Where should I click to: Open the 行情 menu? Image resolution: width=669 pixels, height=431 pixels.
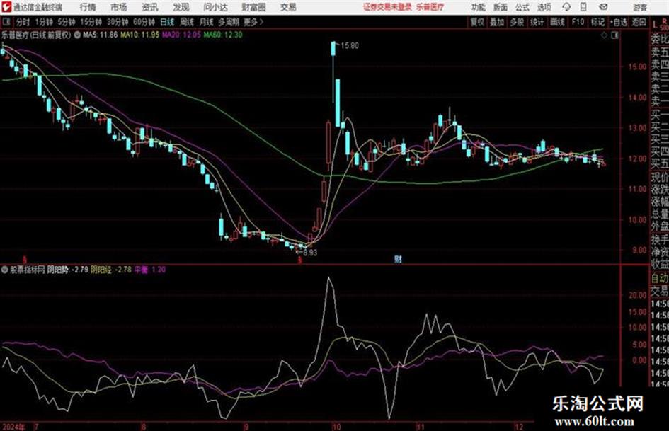tap(88, 7)
